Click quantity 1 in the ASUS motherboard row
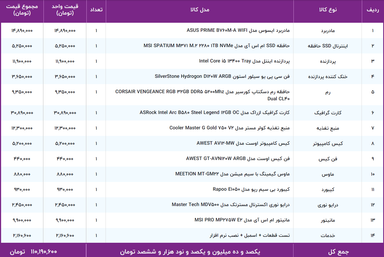The image size is (384, 257). [96, 31]
